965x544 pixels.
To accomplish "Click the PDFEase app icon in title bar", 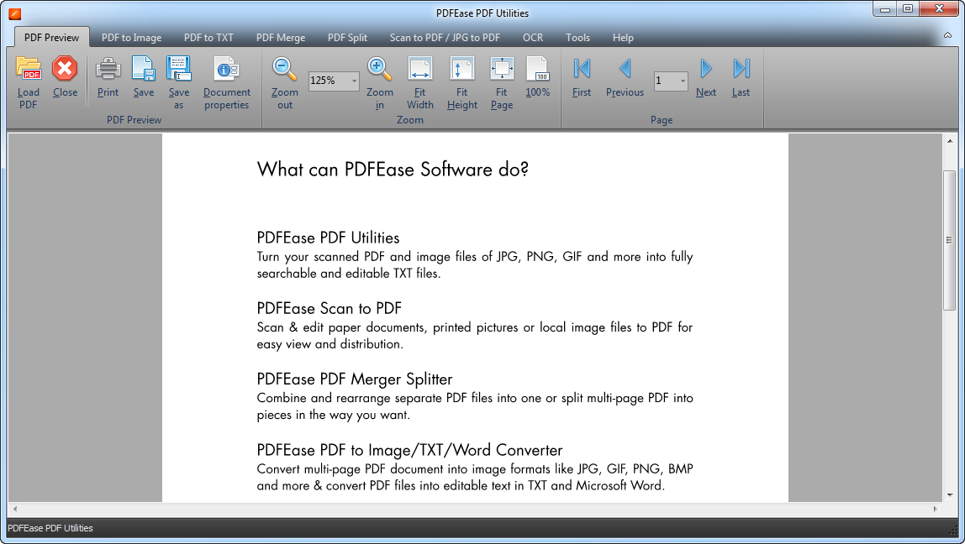I will [15, 13].
